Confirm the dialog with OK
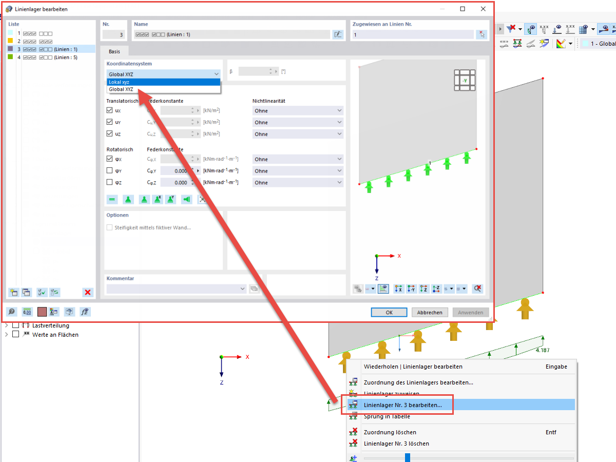This screenshot has width=616, height=462. [x=389, y=312]
